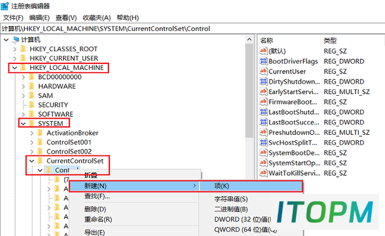Select the HKEY_CLASSES_ROOT folder icon
This screenshot has height=236, width=385.
click(23, 49)
